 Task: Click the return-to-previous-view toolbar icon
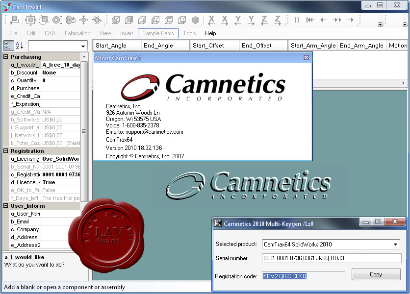[14, 20]
